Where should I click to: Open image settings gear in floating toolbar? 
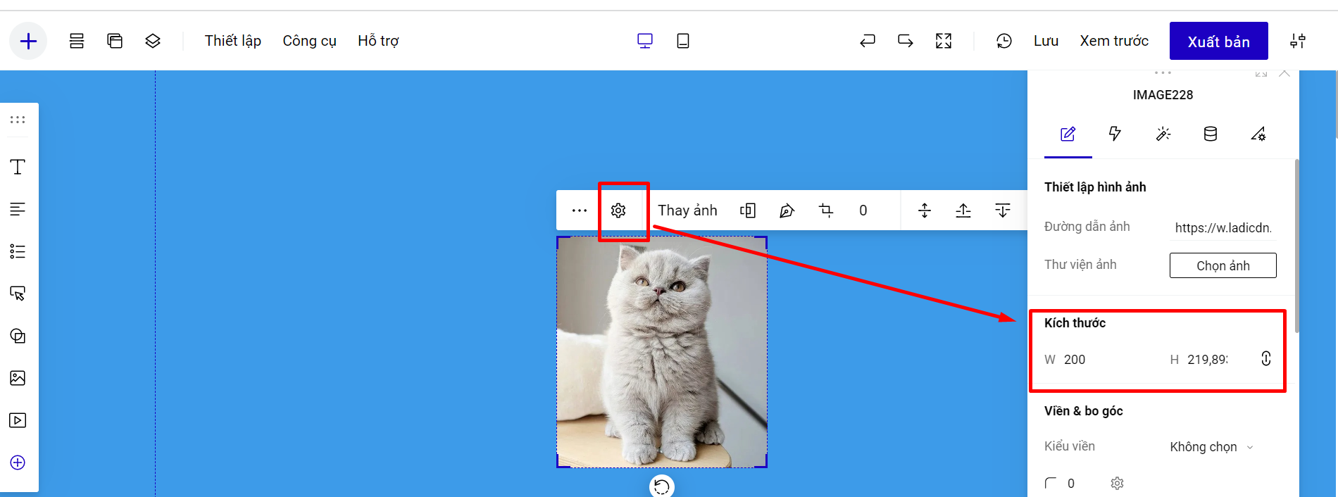(618, 210)
